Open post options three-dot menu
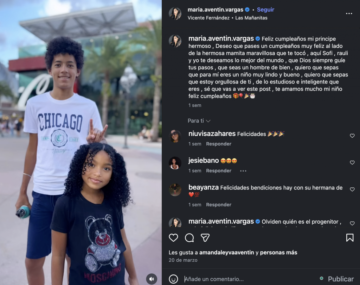Viewport: 360px width, 285px height. pos(349,14)
